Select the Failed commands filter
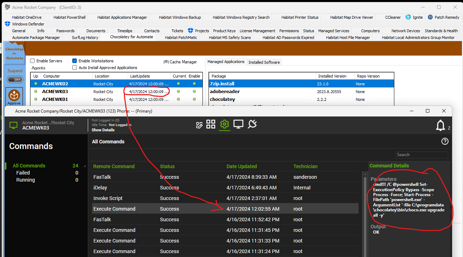Screen dimensions: 463x257 (x=23, y=173)
